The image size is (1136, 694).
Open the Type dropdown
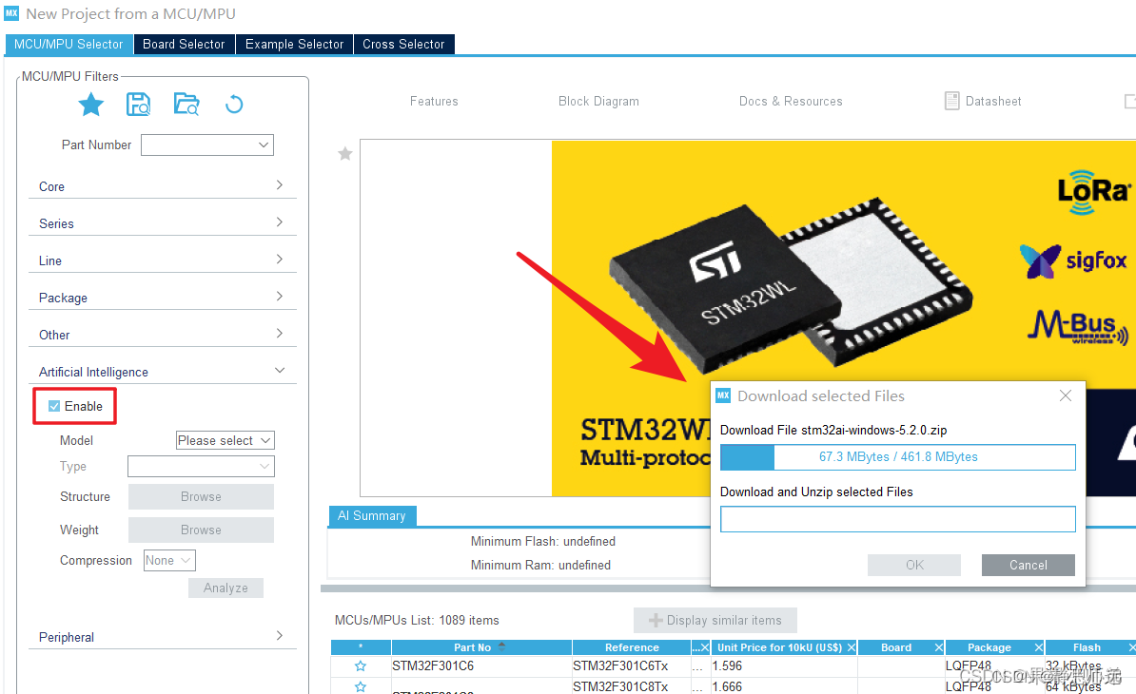tap(201, 466)
